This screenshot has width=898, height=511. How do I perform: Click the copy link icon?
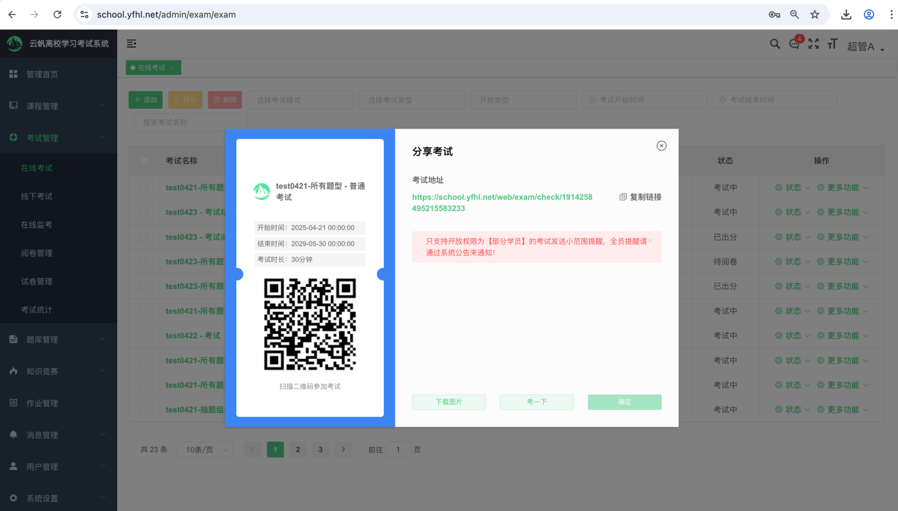tap(623, 197)
